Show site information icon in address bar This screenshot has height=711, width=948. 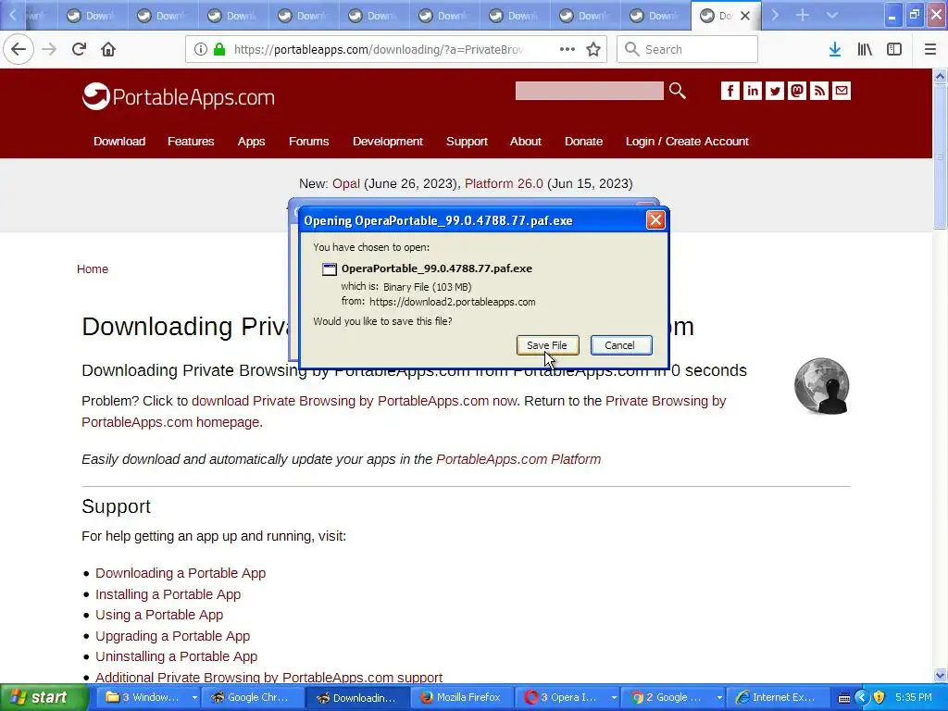pos(201,49)
